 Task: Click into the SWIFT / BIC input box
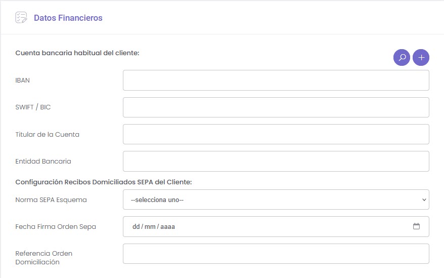(x=276, y=107)
